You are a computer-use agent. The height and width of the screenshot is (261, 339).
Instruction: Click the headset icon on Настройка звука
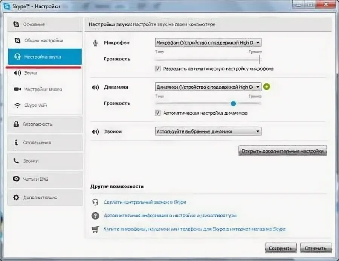point(17,57)
